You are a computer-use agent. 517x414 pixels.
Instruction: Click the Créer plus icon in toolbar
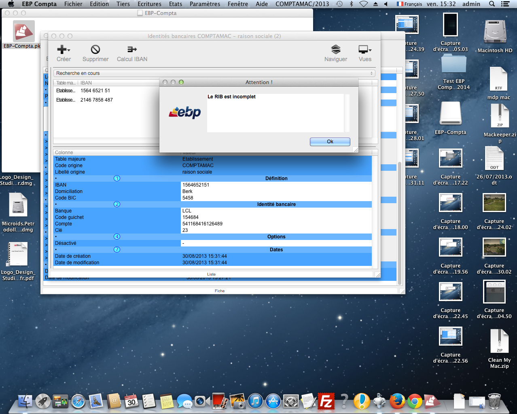point(62,49)
